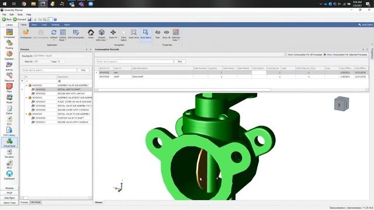
Task: Click the Show All eye icon
Action: [167, 34]
